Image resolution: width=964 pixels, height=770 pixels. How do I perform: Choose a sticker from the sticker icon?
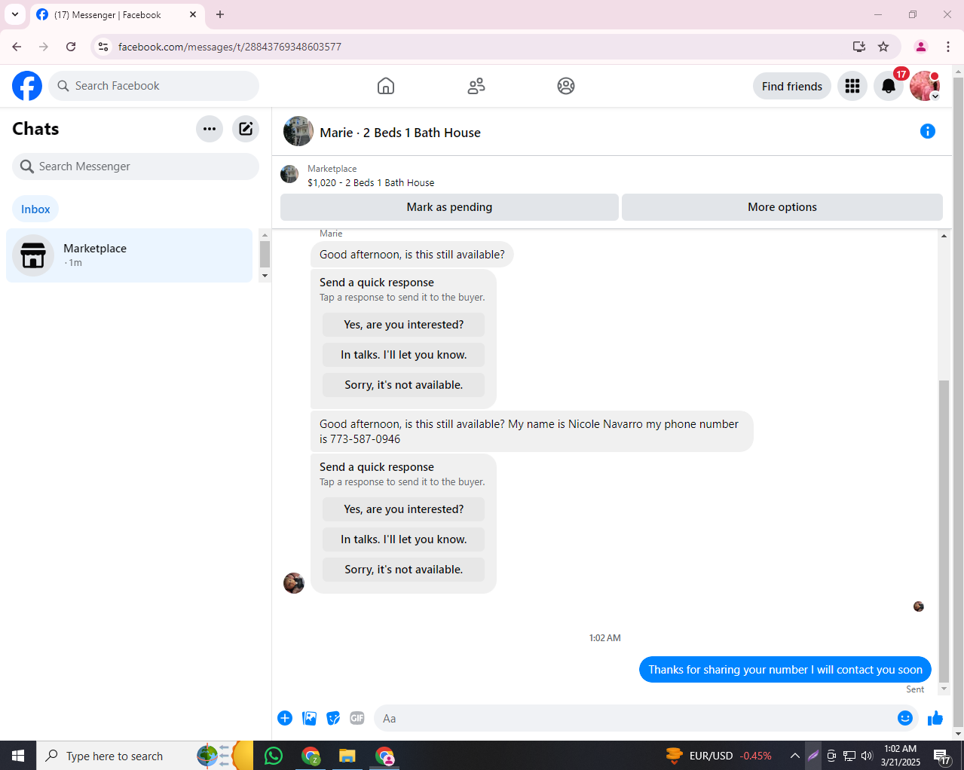(x=333, y=718)
